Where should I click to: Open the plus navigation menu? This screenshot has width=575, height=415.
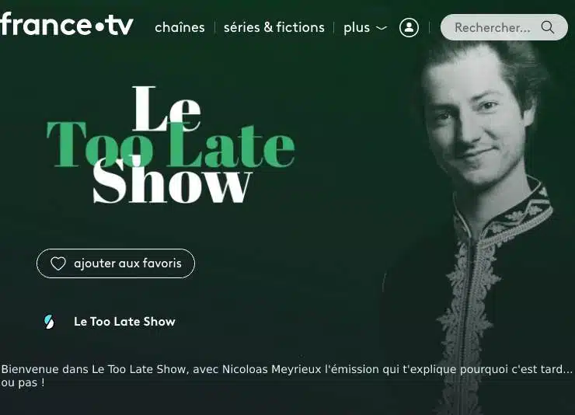(x=365, y=28)
